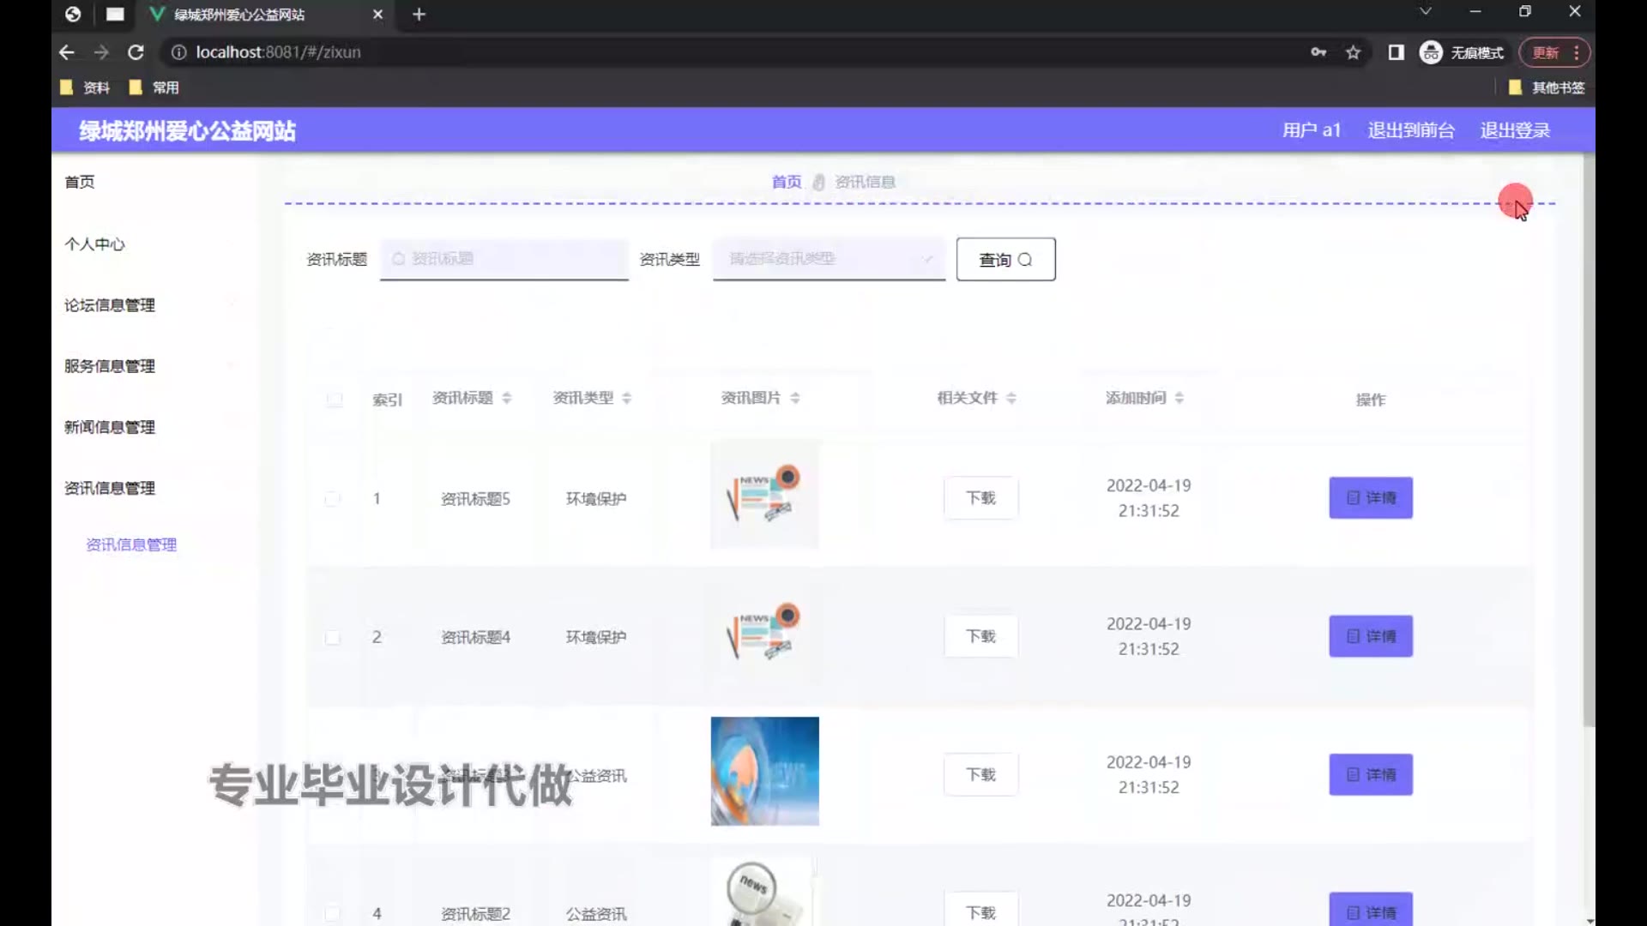Sort by 相关文件 column sort arrows
Viewport: 1647px width, 926px height.
point(1011,398)
